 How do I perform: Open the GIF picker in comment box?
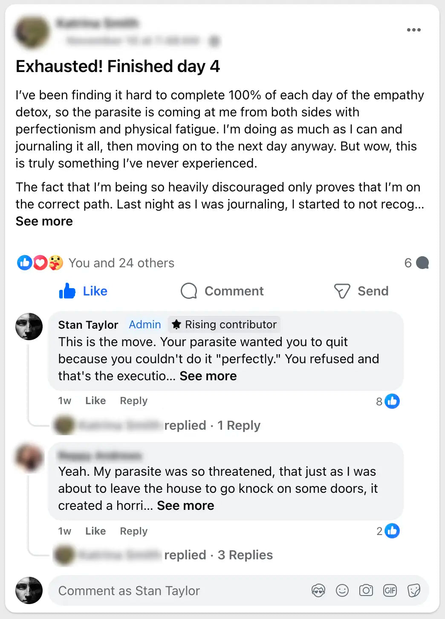(x=390, y=590)
